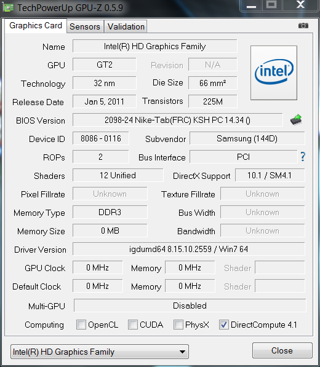320x367 pixels.
Task: Click the GPU field showing GT2
Action: tap(105, 65)
